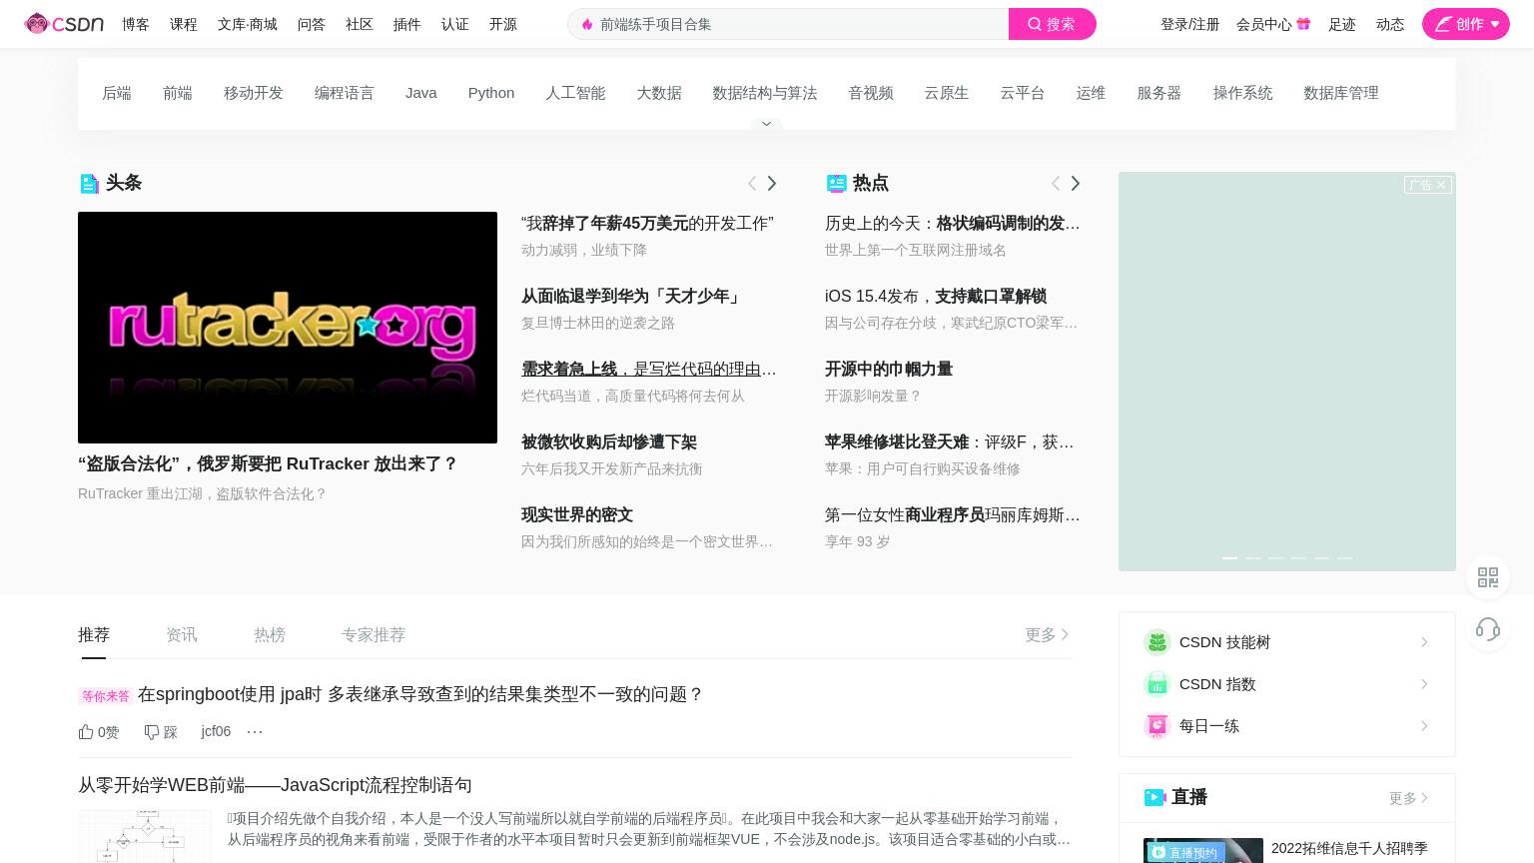Open 动态 in header
1534x863 pixels.
tap(1390, 24)
